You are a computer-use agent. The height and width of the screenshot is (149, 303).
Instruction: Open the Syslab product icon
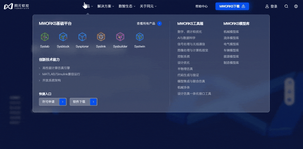pyautogui.click(x=45, y=37)
